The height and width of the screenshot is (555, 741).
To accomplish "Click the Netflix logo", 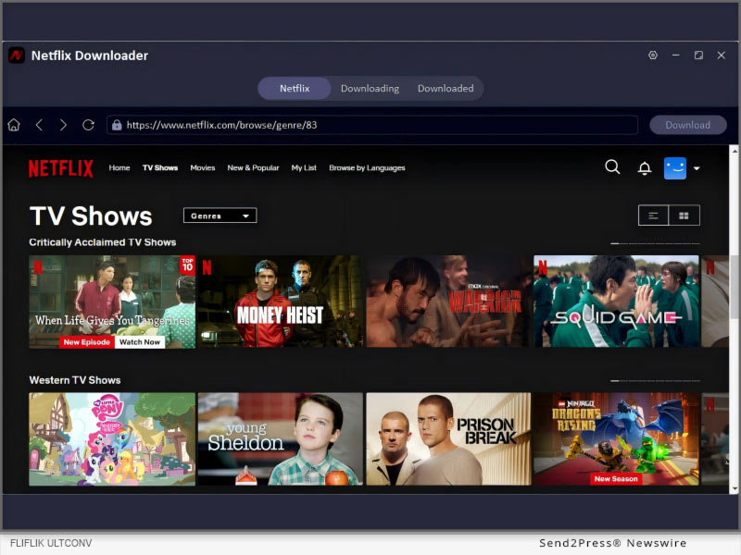I will (x=60, y=167).
